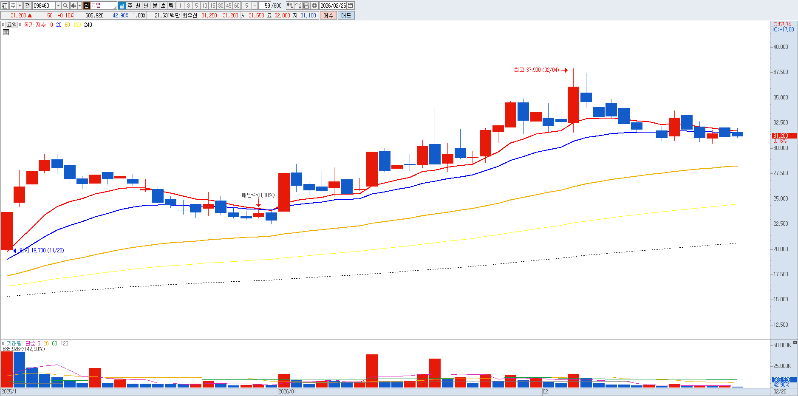
Task: Click the red 10-period moving average label
Action: tap(50, 25)
